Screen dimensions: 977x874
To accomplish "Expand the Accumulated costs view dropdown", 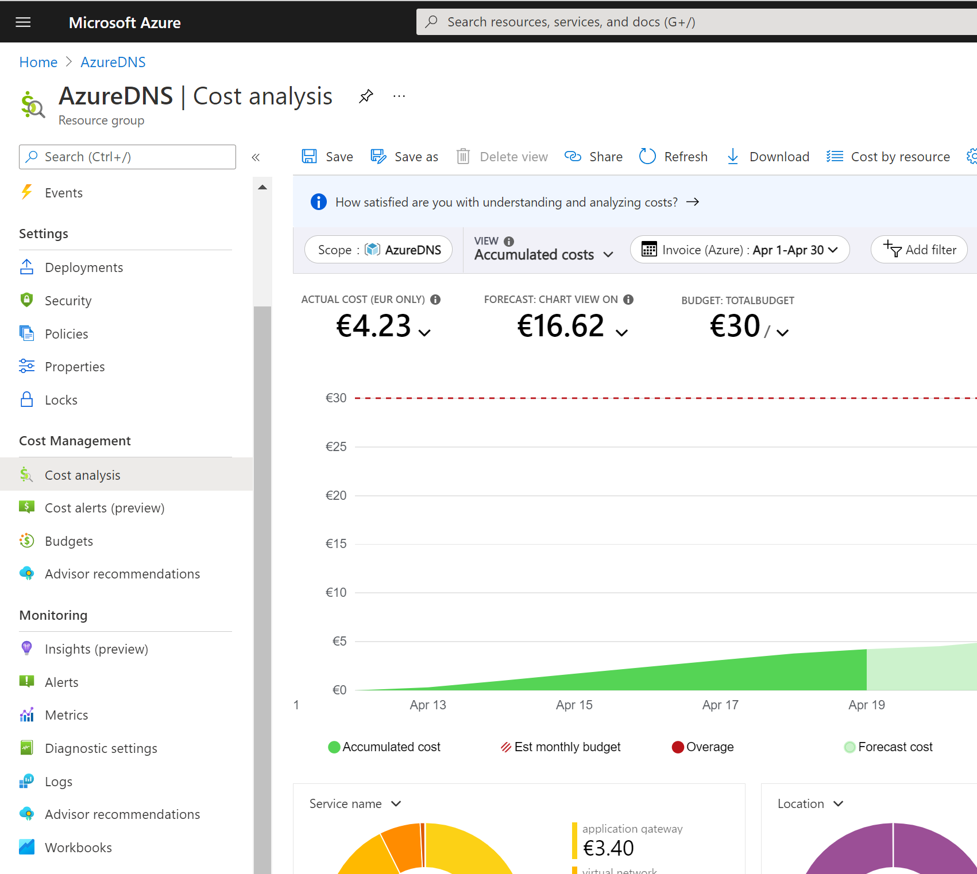I will coord(544,254).
